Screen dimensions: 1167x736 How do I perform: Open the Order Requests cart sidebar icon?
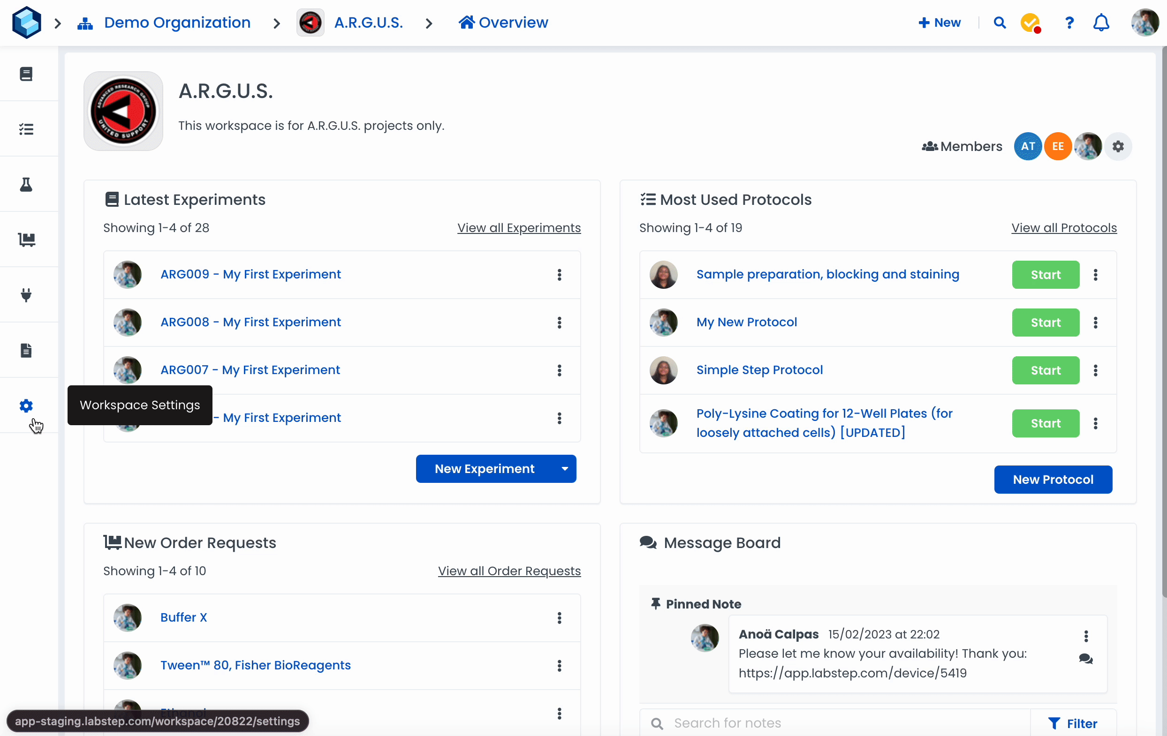point(26,240)
